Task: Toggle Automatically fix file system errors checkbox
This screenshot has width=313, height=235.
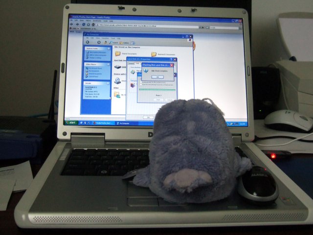Action: click(141, 82)
